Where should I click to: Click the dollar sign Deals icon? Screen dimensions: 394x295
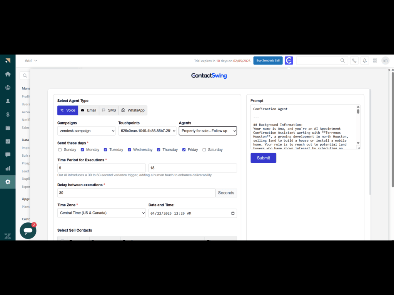coord(8,114)
